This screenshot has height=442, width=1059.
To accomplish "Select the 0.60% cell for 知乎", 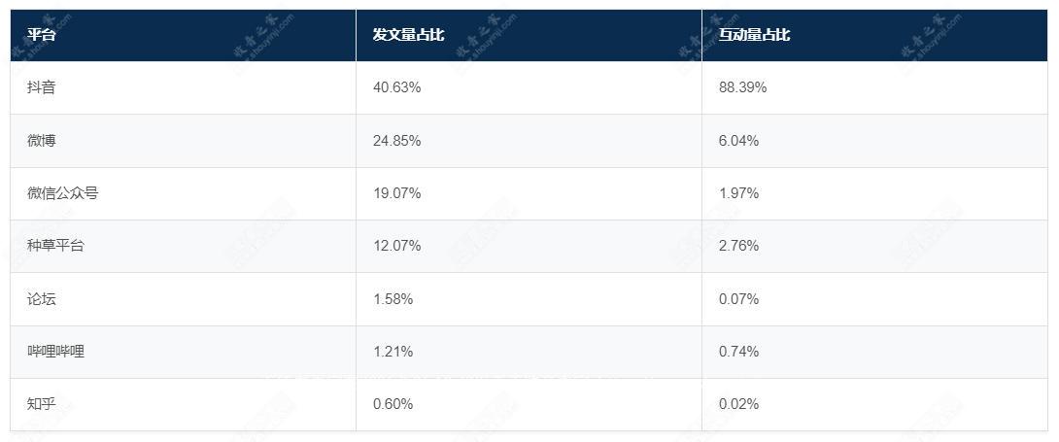I will click(x=393, y=403).
